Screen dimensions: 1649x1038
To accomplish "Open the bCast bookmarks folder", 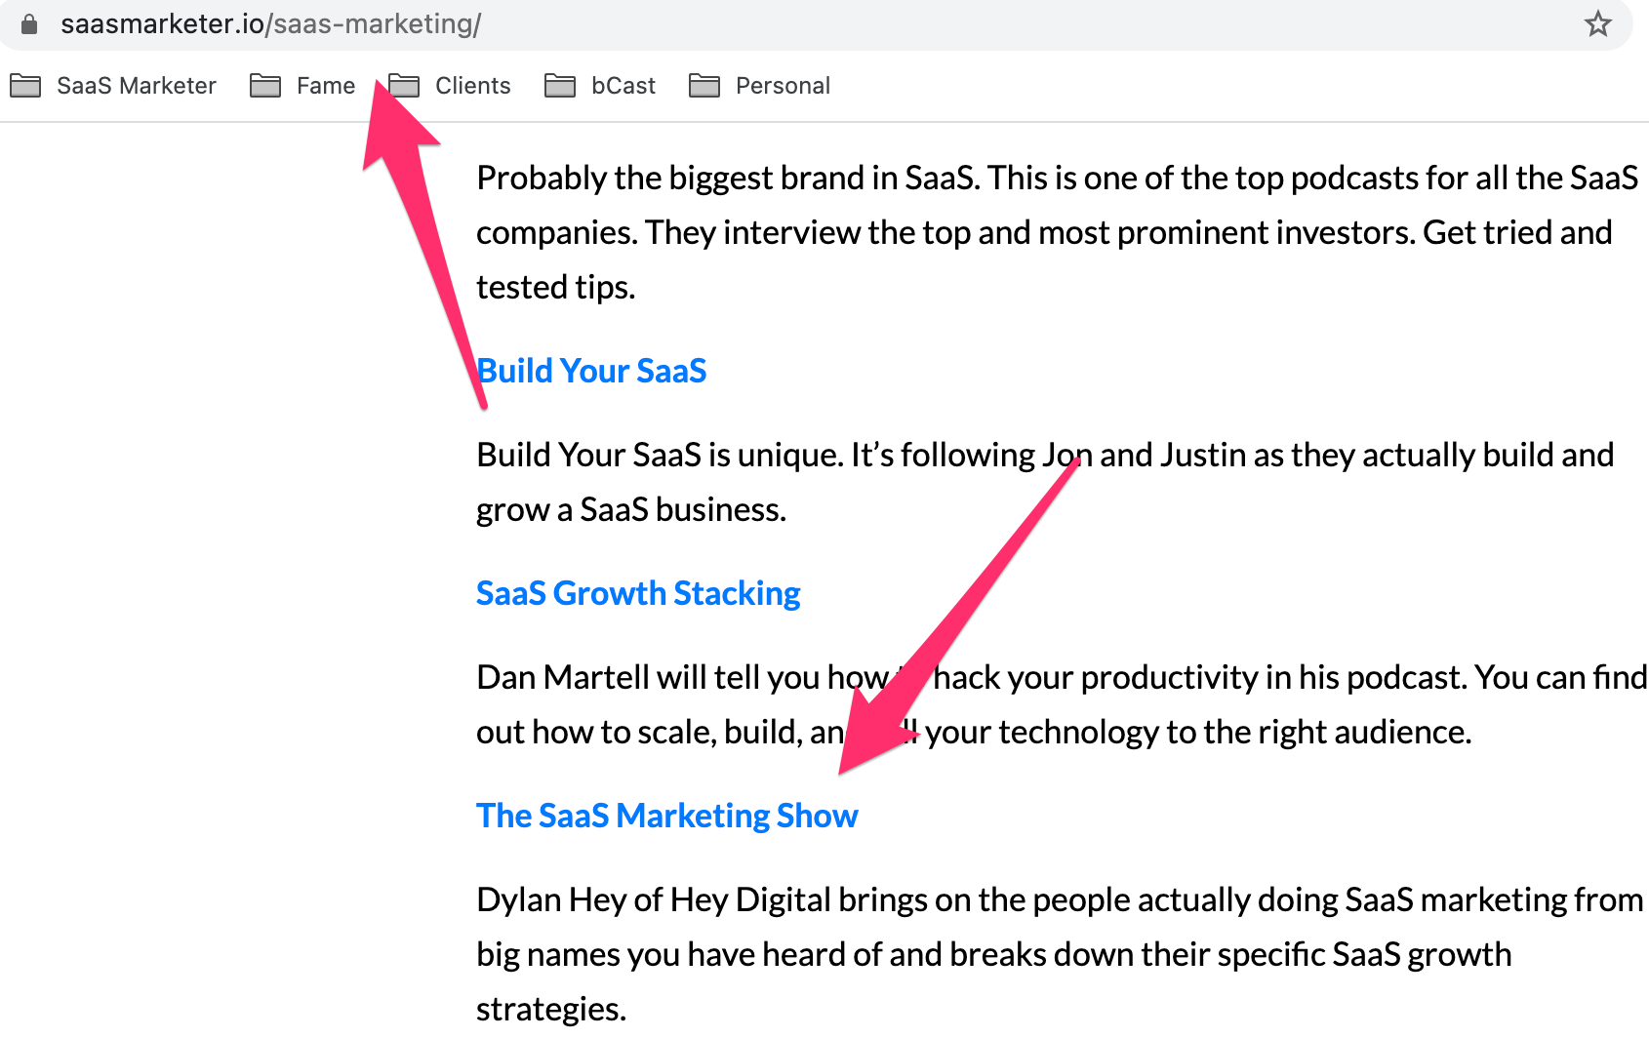I will (x=600, y=86).
